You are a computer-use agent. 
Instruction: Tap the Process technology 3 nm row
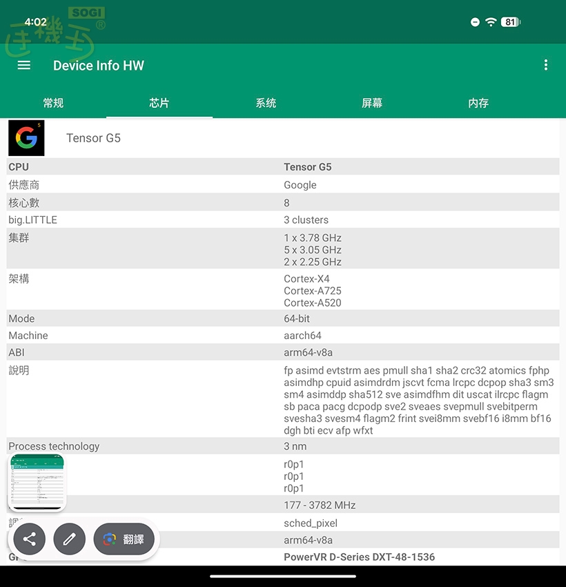[283, 446]
